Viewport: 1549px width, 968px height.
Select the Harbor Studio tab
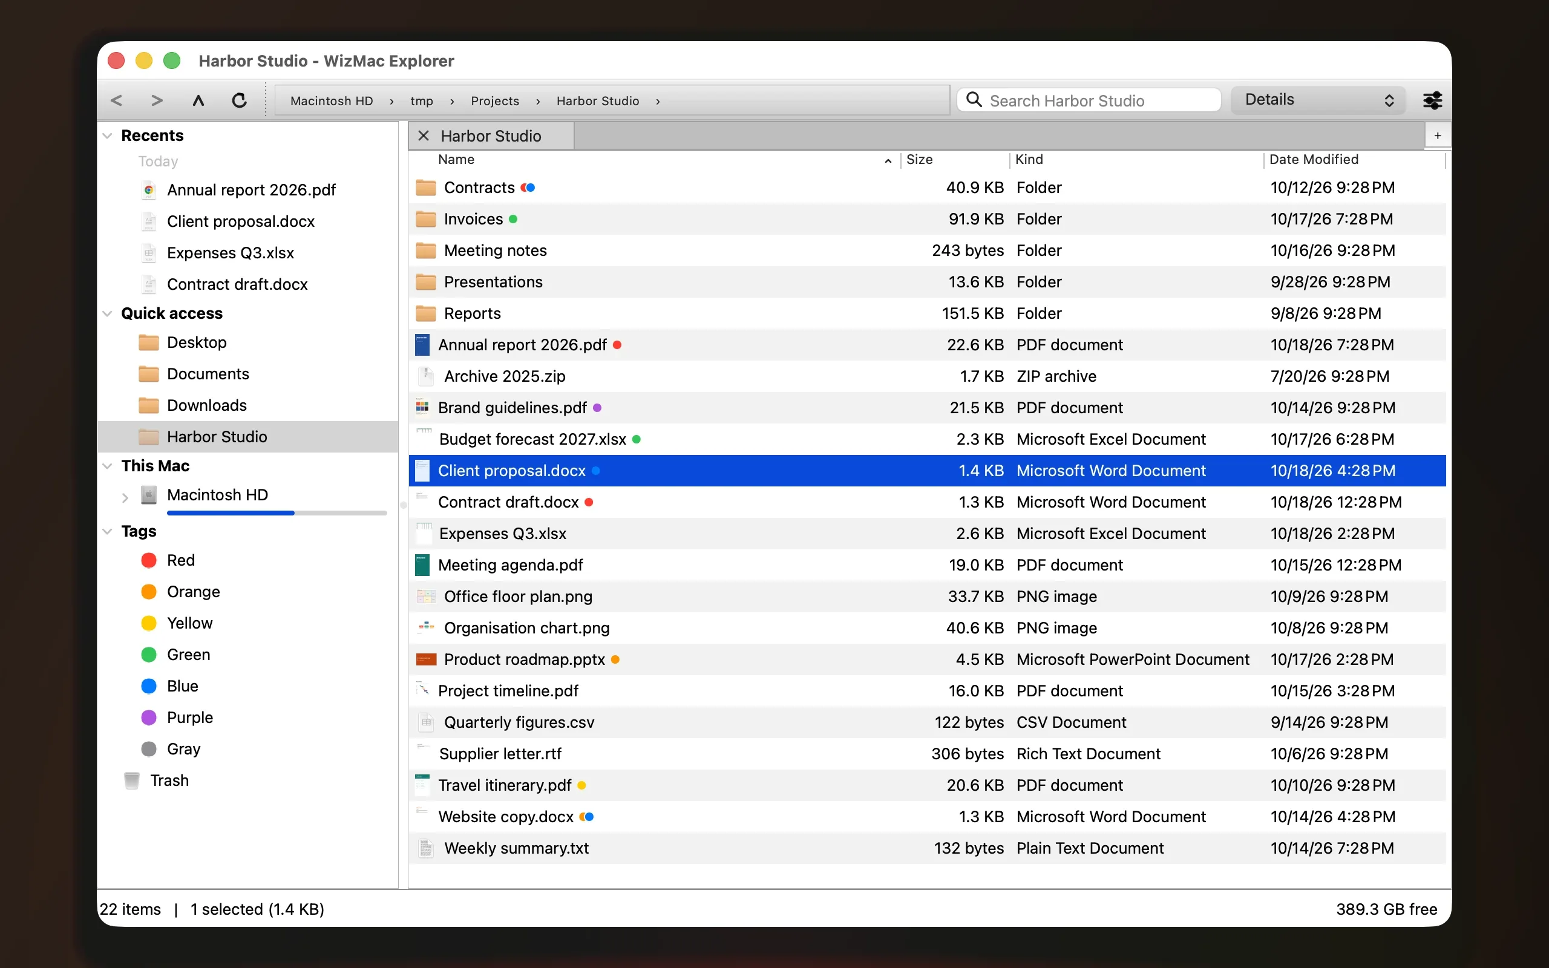[x=491, y=136]
